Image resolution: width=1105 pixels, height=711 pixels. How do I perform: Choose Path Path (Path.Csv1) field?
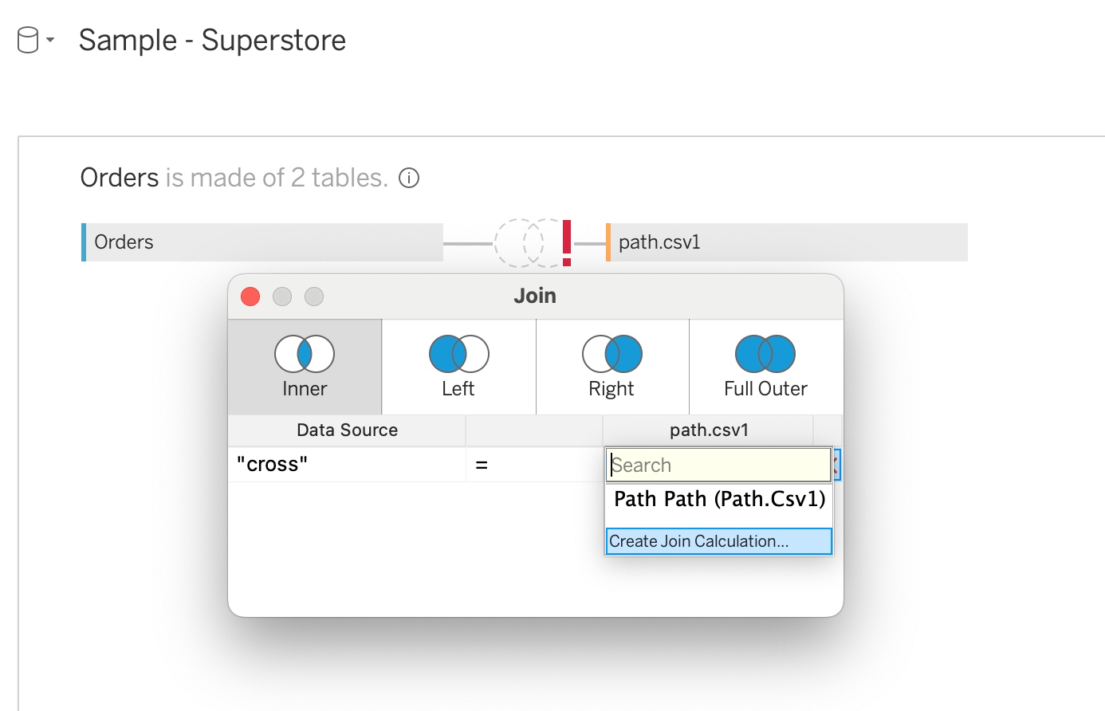(719, 500)
